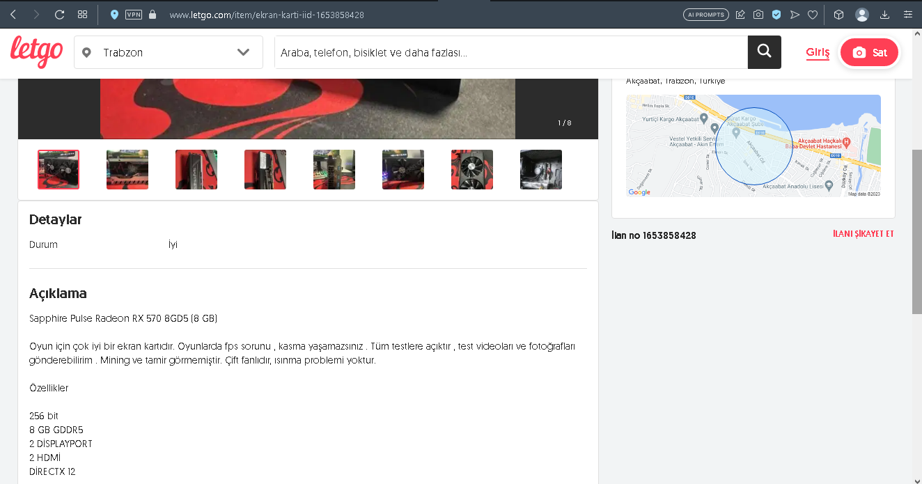Click the main listing photo

[x=308, y=109]
